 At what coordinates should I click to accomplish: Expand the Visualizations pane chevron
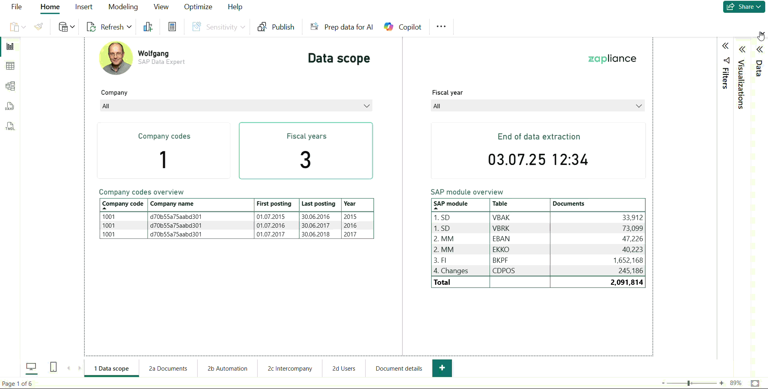click(x=742, y=50)
